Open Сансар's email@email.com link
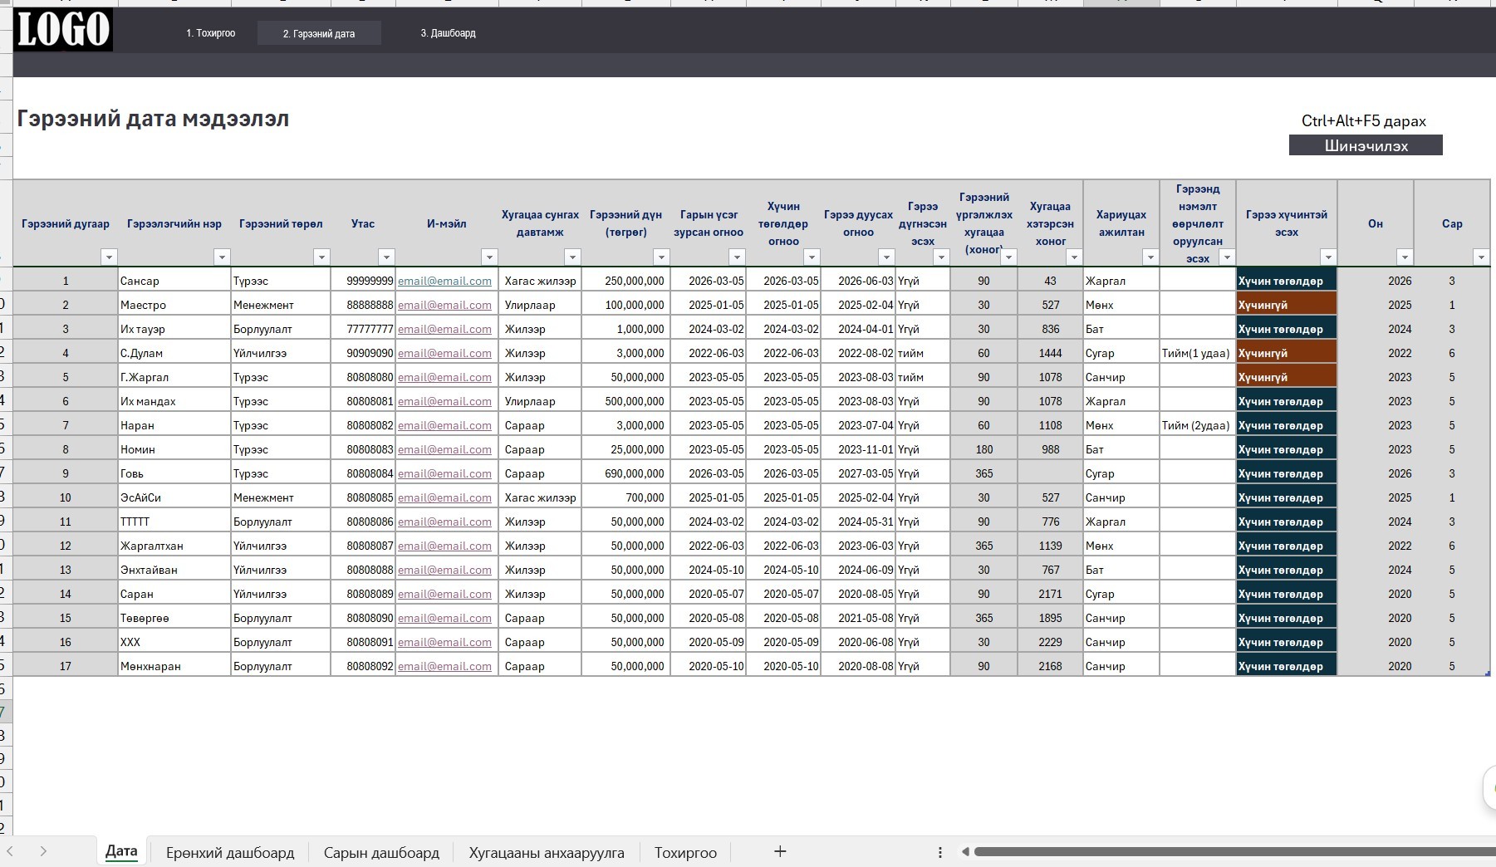This screenshot has width=1496, height=867. click(x=444, y=281)
